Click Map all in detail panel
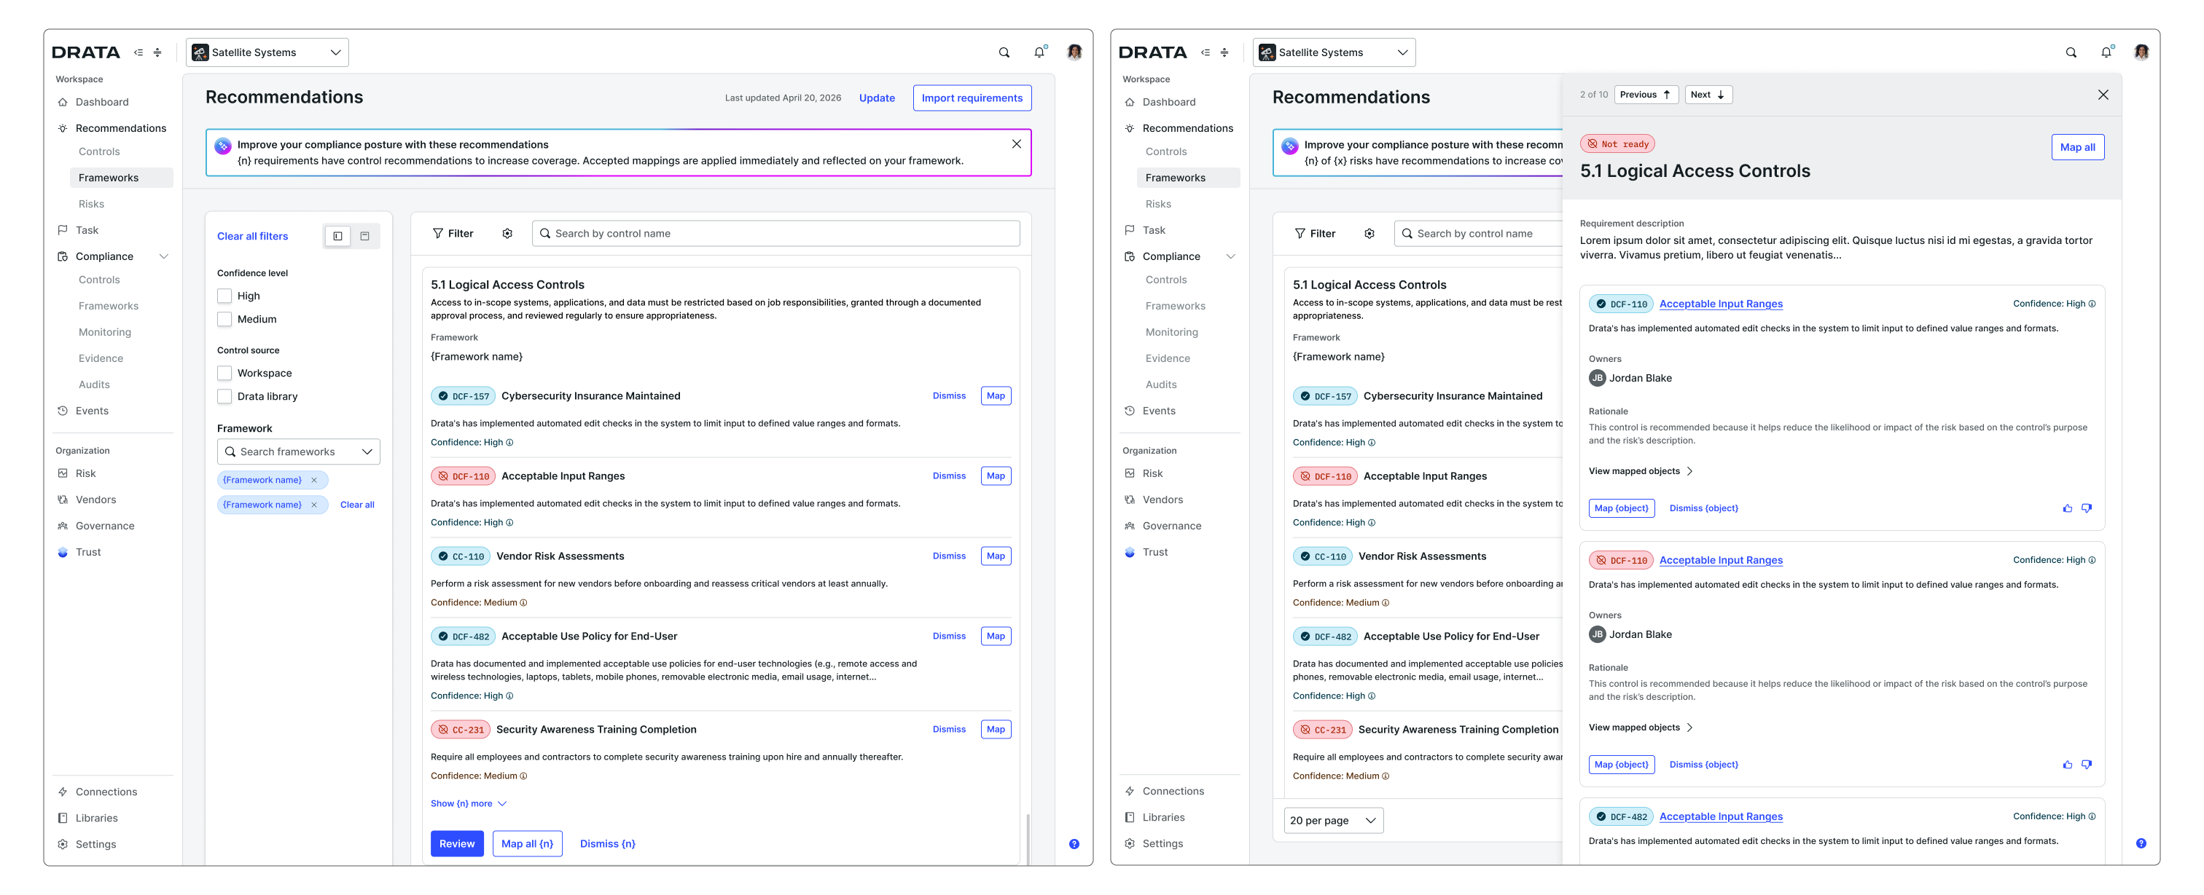This screenshot has width=2204, height=895. point(2076,147)
